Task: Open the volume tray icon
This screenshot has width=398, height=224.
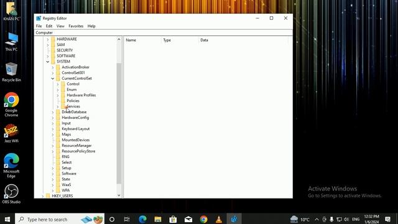Action: 346,219
